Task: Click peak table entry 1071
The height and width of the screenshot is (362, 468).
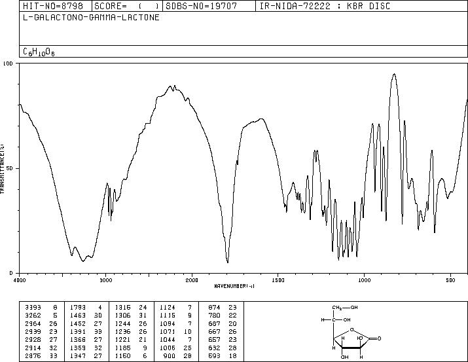Action: tap(168, 331)
